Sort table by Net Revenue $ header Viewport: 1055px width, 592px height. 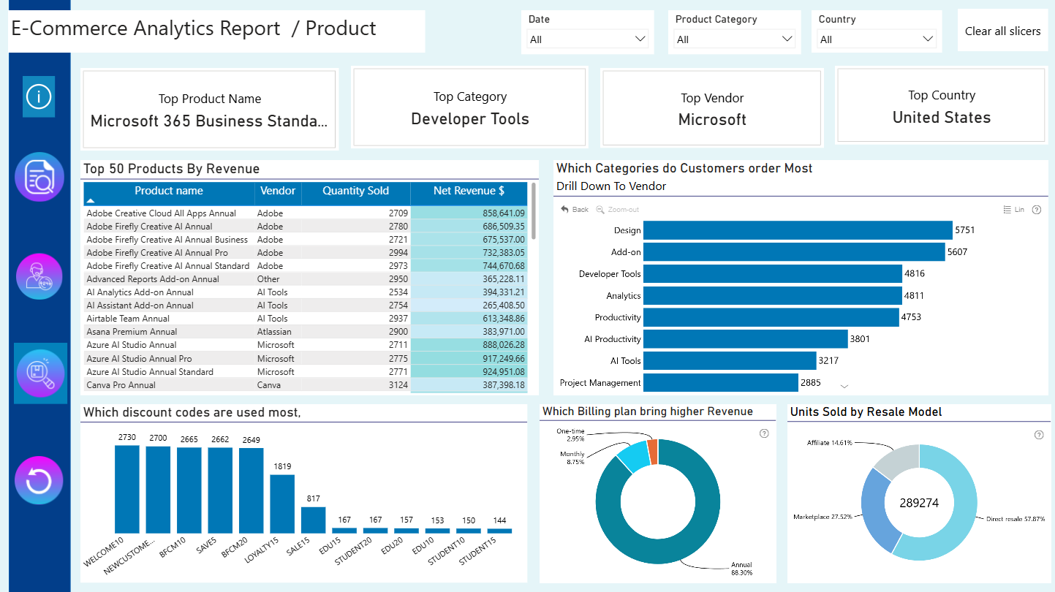coord(469,191)
